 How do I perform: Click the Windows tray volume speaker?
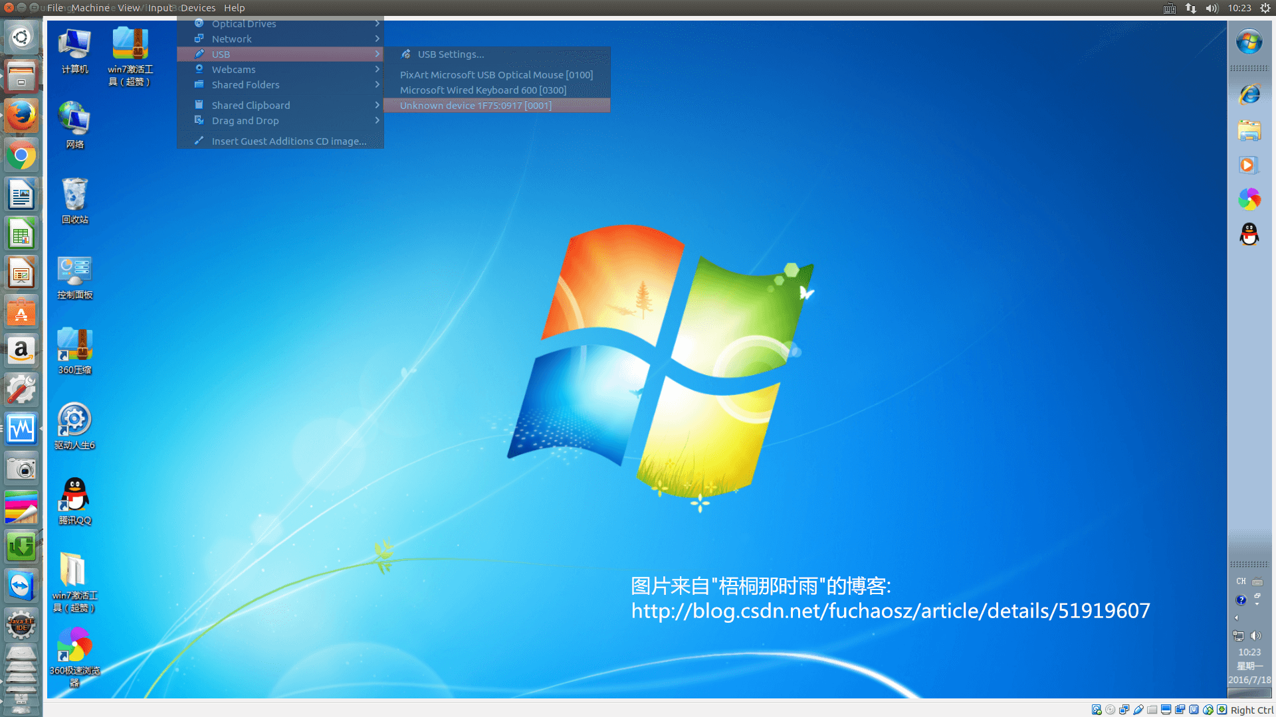[1255, 636]
